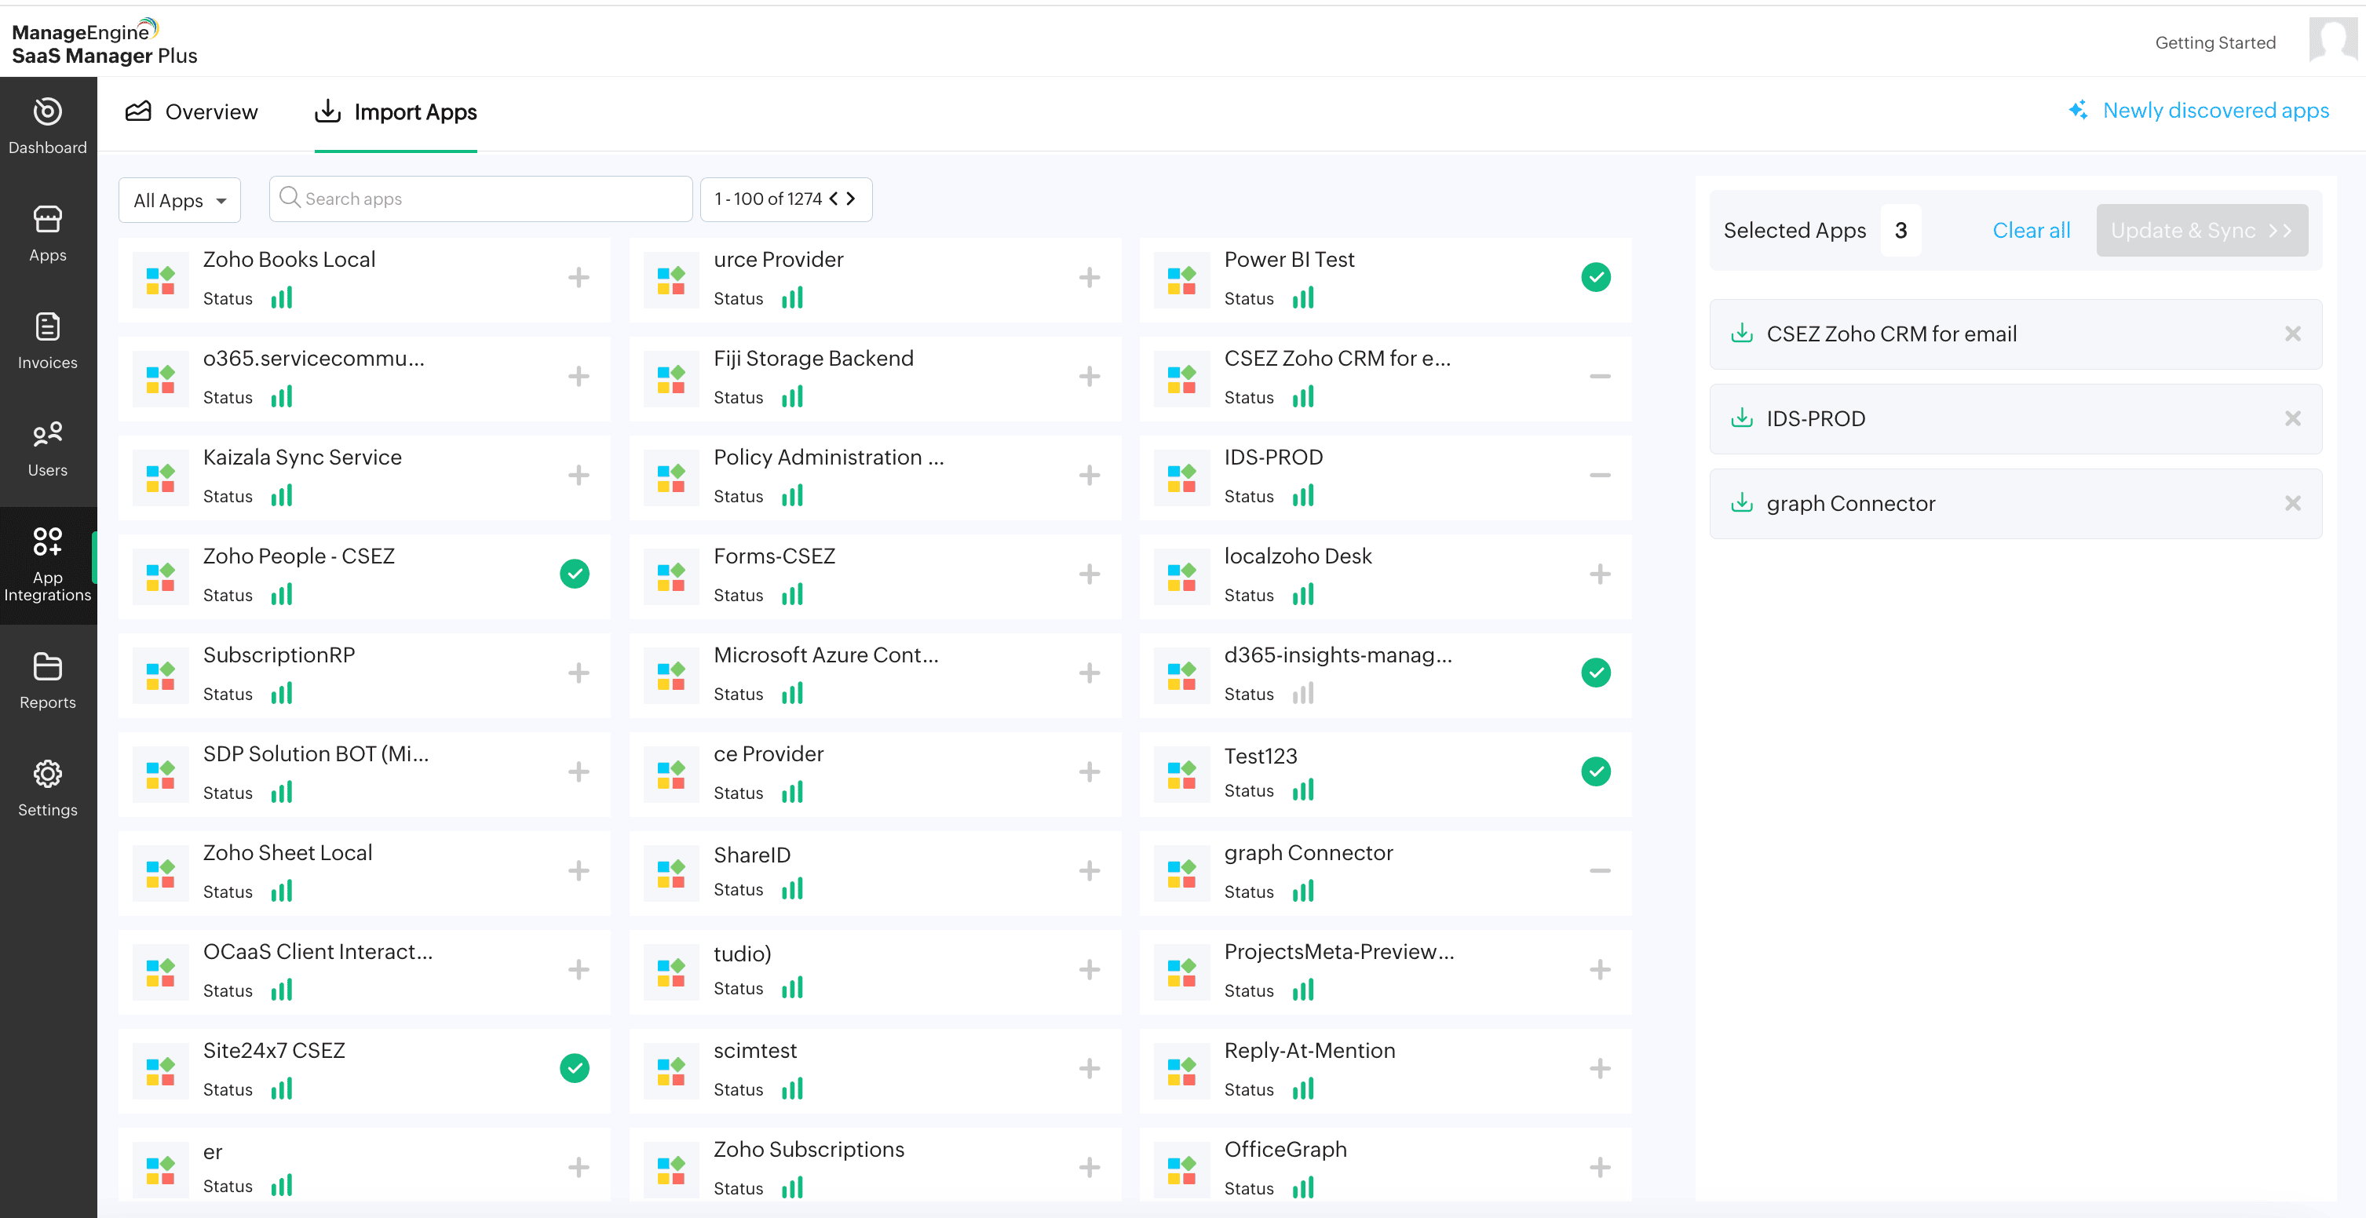The height and width of the screenshot is (1218, 2366).
Task: Open Newly discovered apps link
Action: pos(2214,110)
